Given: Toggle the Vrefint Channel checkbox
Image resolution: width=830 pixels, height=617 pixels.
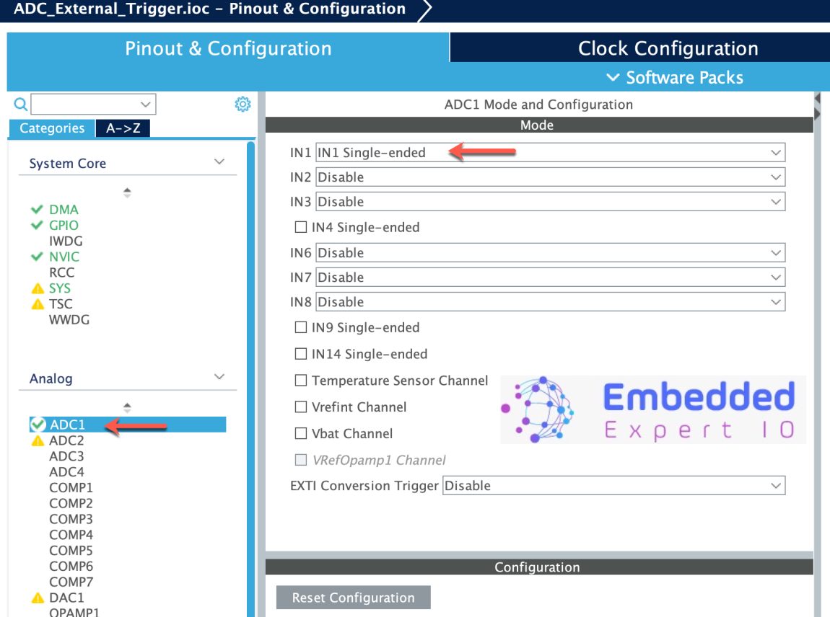Looking at the screenshot, I should pos(301,407).
